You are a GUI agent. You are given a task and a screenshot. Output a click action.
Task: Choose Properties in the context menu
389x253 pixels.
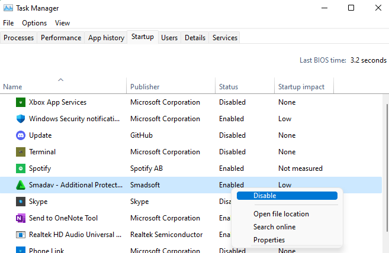point(269,240)
